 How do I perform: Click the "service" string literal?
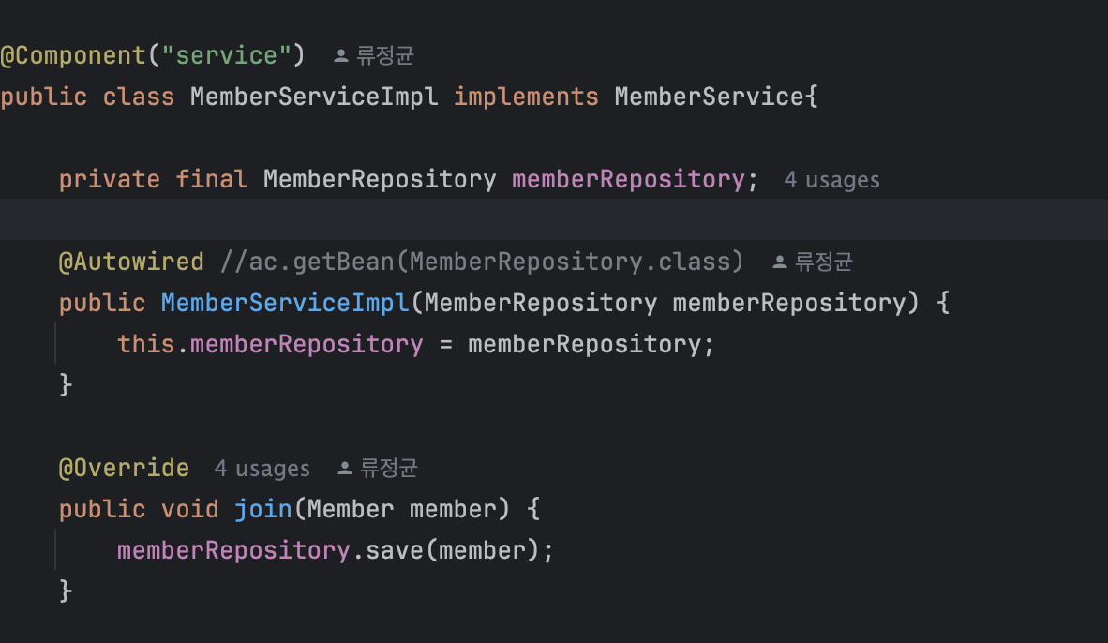[x=226, y=56]
